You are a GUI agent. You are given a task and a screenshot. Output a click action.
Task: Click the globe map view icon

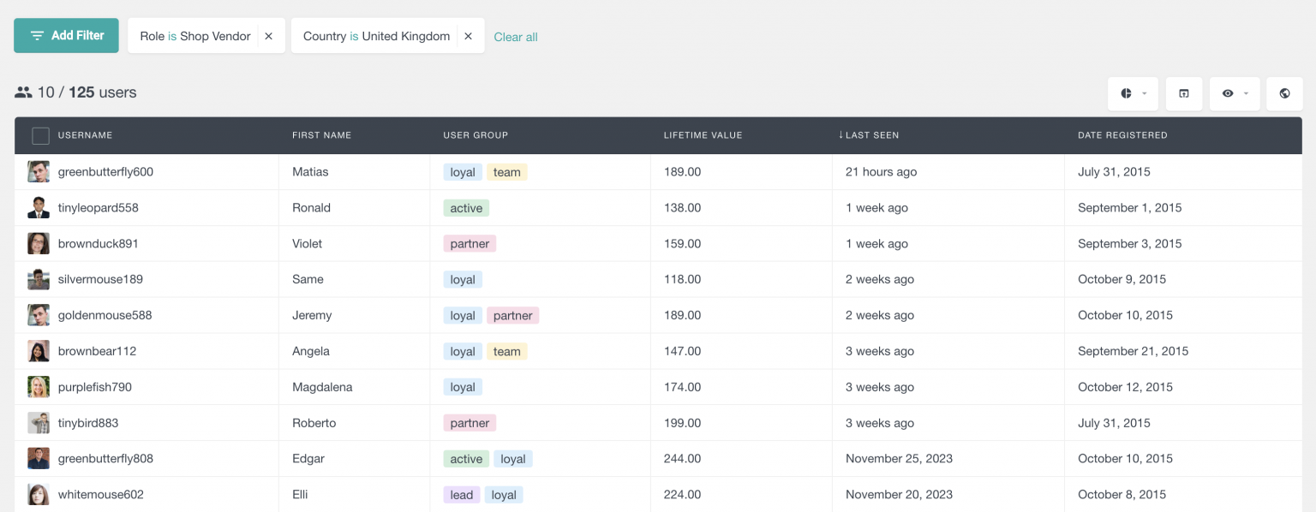1284,93
